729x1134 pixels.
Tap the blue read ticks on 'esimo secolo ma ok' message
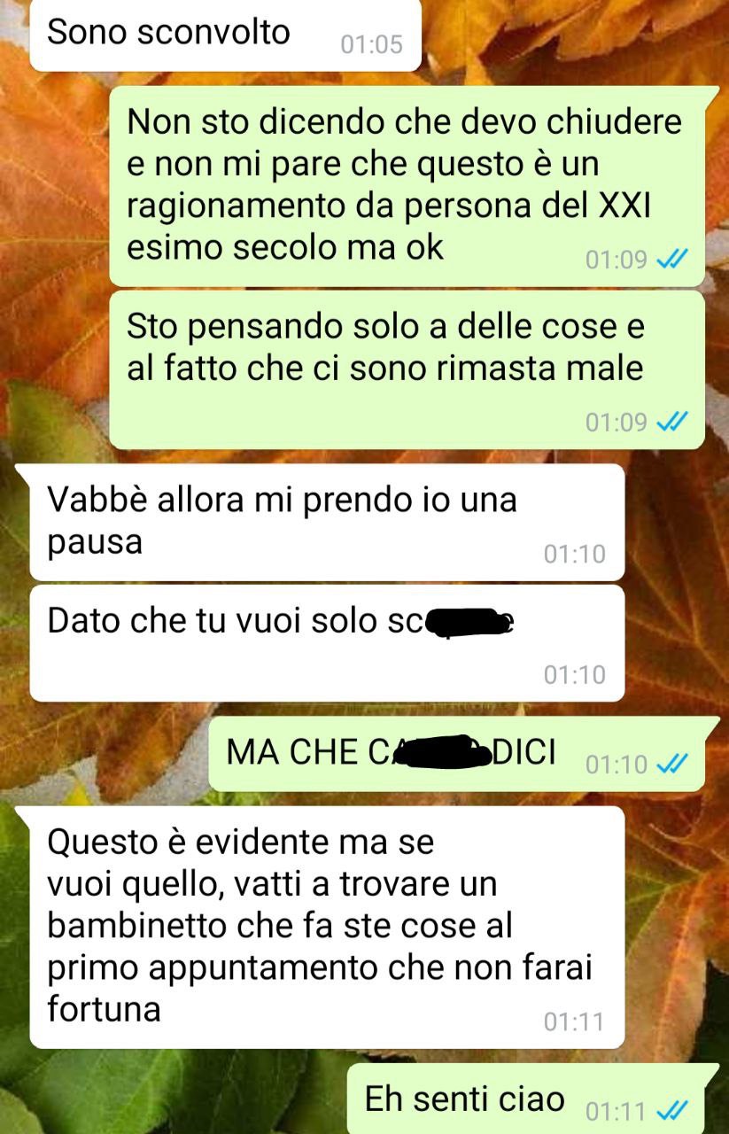tap(672, 260)
